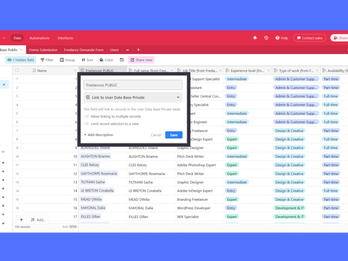The image size is (348, 261).
Task: Cancel the field editing dialog
Action: click(156, 135)
